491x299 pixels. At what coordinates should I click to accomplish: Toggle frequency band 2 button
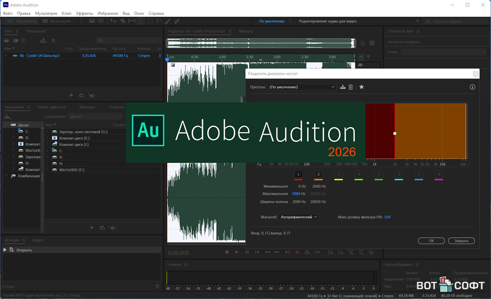(318, 174)
